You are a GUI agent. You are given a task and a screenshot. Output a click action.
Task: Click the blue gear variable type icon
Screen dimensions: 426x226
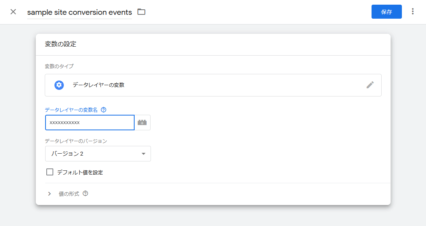click(x=59, y=85)
